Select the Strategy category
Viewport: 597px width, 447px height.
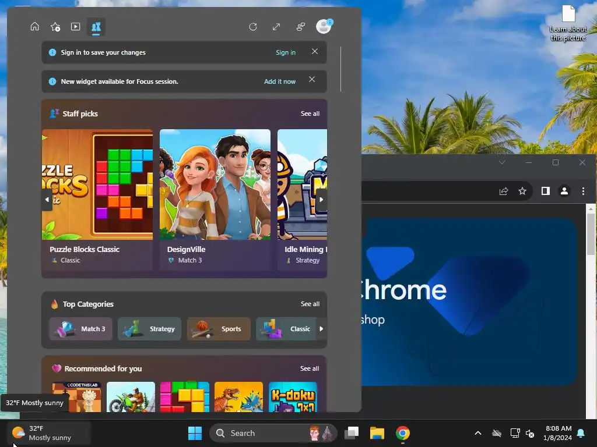click(x=150, y=329)
